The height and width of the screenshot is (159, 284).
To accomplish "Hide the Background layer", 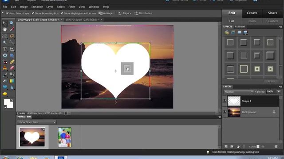I will pyautogui.click(x=225, y=112).
